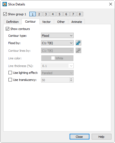115x143 pixels.
Task: Enable Use lighting effect checkbox
Action: tap(10, 73)
